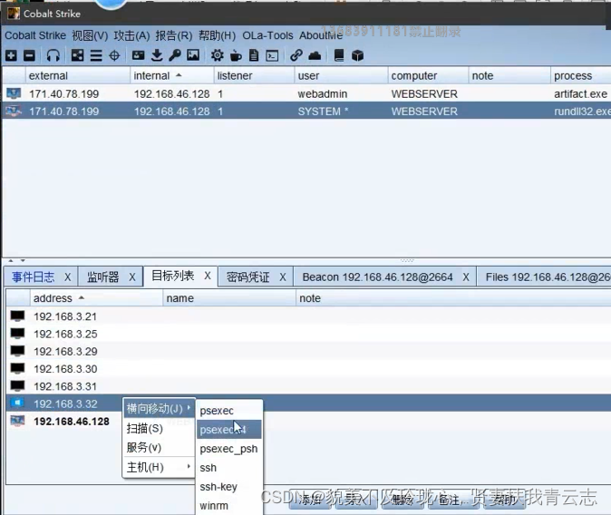Select psexec64 highlighted submenu entry
Image resolution: width=611 pixels, height=515 pixels.
click(229, 429)
